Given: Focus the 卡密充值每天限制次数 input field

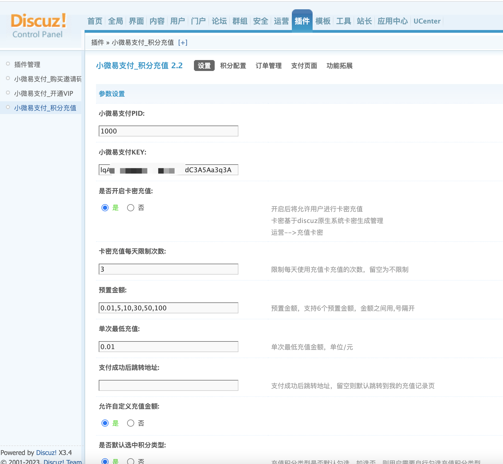Looking at the screenshot, I should point(168,269).
